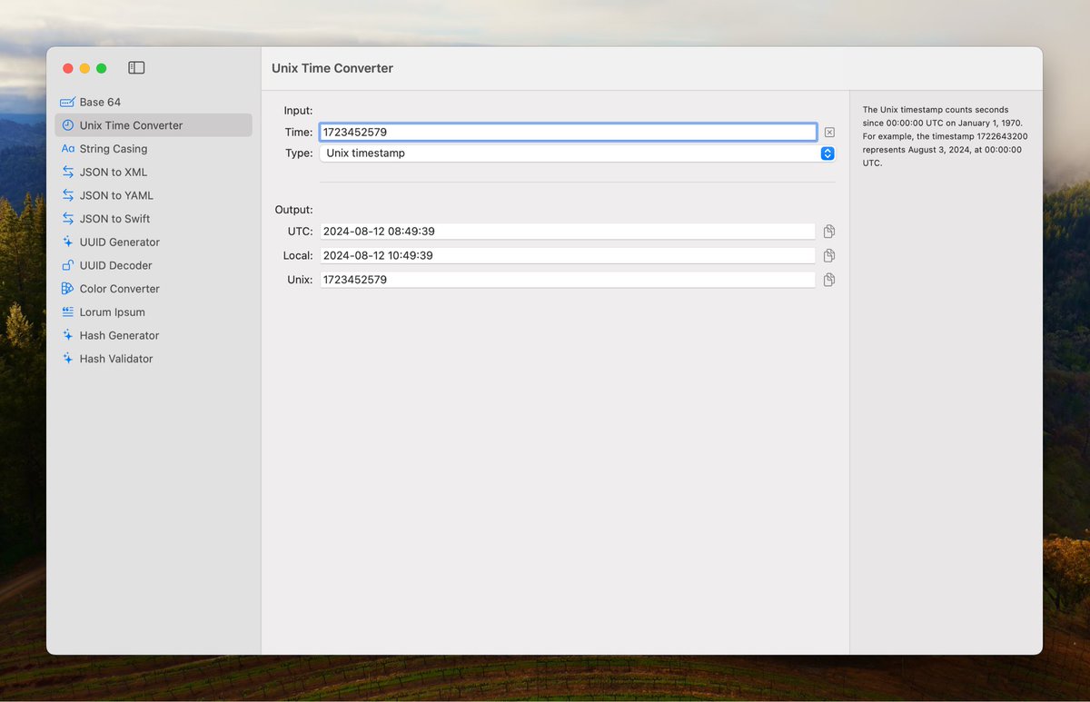Viewport: 1090px width, 702px height.
Task: Open JSON to XML converter
Action: click(154, 173)
